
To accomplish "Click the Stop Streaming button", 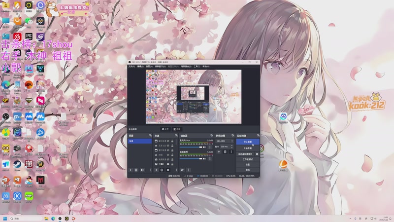I will [x=248, y=142].
